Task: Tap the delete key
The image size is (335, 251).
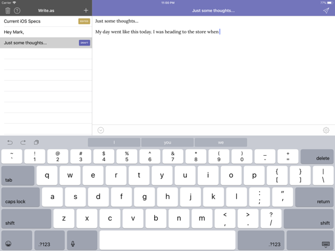Action: [317, 156]
